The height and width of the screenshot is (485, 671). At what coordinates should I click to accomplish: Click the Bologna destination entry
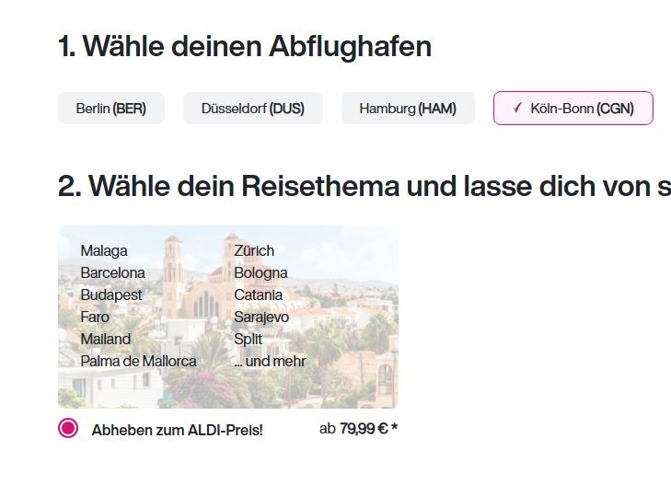click(260, 272)
